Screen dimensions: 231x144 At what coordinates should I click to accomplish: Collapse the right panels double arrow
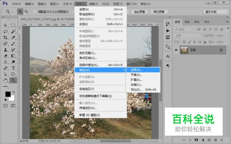pyautogui.click(x=227, y=17)
